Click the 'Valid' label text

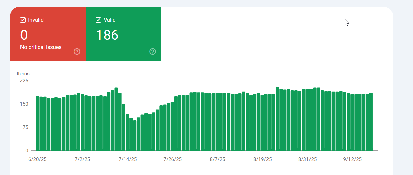coord(110,20)
